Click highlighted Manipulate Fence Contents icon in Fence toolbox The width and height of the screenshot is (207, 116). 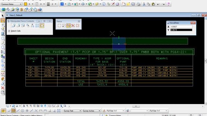click(68, 25)
